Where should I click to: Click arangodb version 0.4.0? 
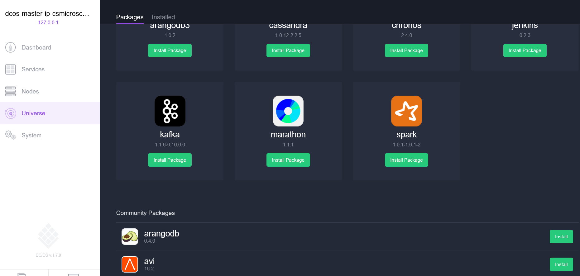[150, 241]
